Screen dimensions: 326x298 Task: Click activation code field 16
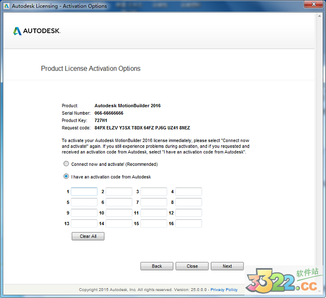tap(189, 223)
